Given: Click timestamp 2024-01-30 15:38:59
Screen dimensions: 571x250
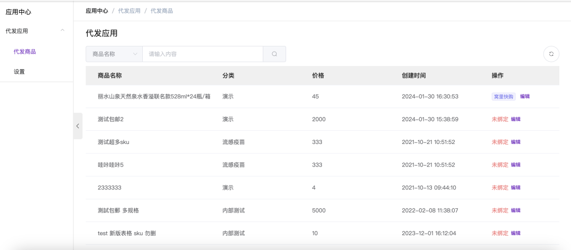Looking at the screenshot, I should pos(430,119).
